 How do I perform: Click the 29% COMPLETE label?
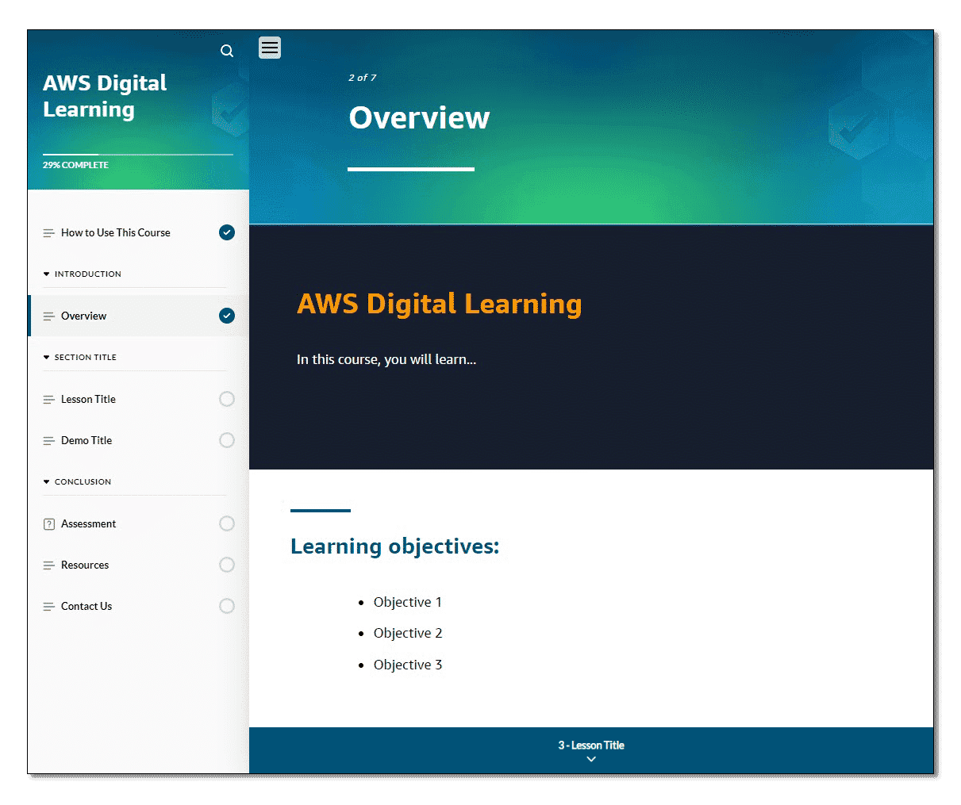[x=75, y=165]
